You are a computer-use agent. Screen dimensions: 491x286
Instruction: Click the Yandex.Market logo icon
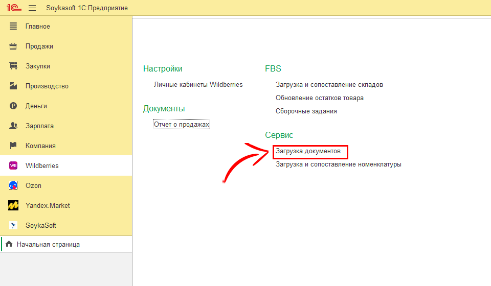coord(14,205)
